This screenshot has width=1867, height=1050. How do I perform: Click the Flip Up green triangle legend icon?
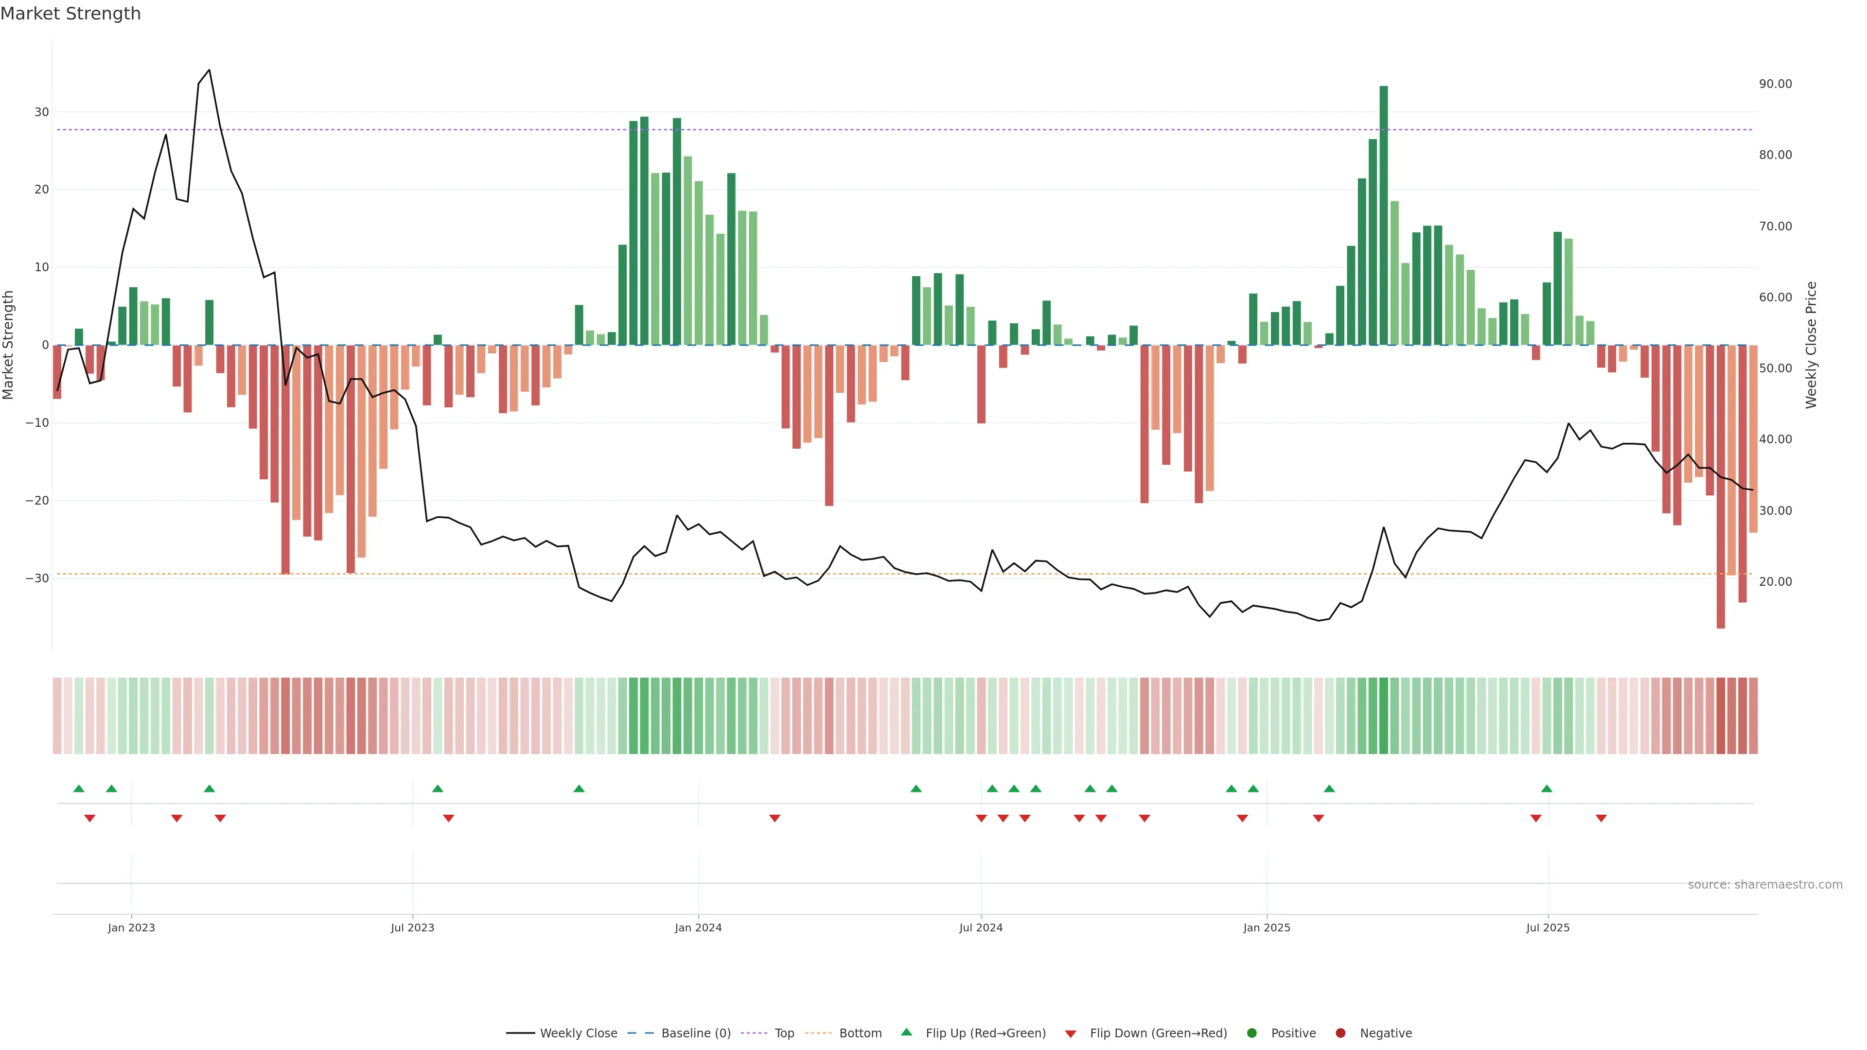[906, 1032]
